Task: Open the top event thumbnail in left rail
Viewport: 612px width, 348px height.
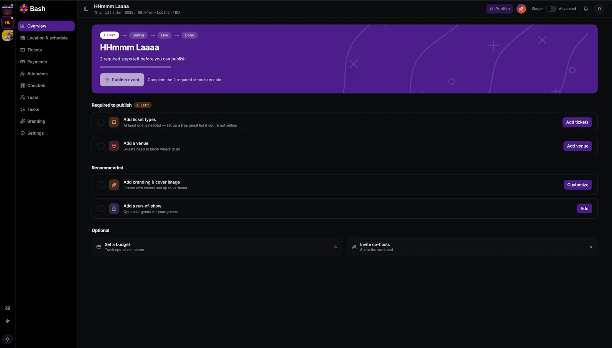Action: (8, 8)
